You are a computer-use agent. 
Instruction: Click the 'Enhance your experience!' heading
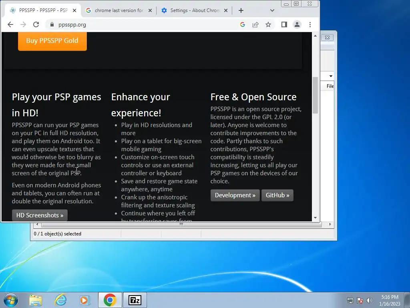141,105
